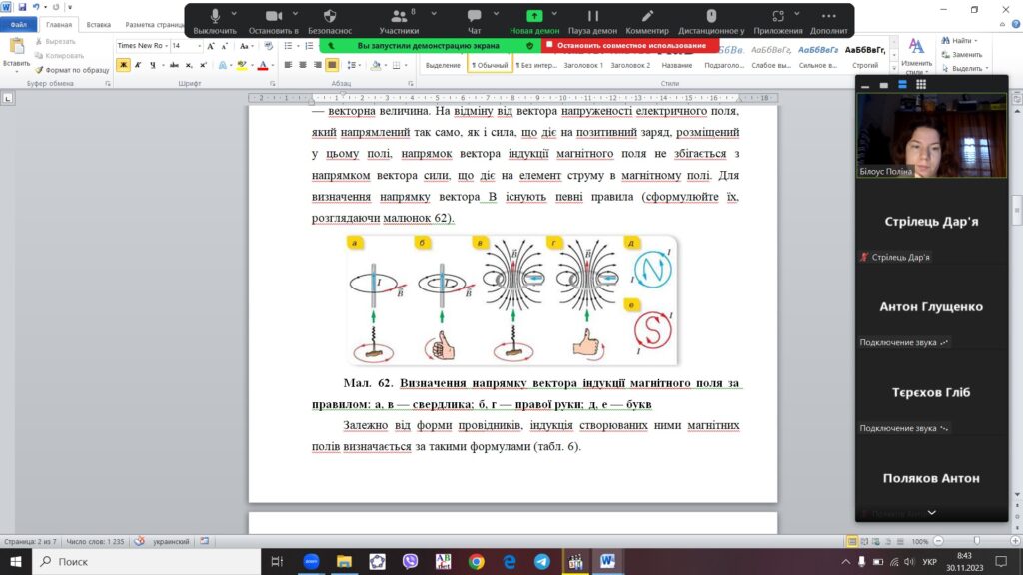Apply superscript formatting
This screenshot has width=1023, height=575.
tap(203, 65)
